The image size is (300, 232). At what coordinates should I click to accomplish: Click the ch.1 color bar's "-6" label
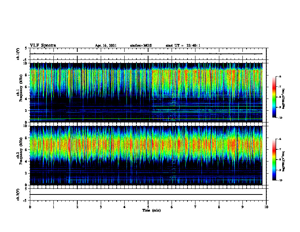(280, 76)
